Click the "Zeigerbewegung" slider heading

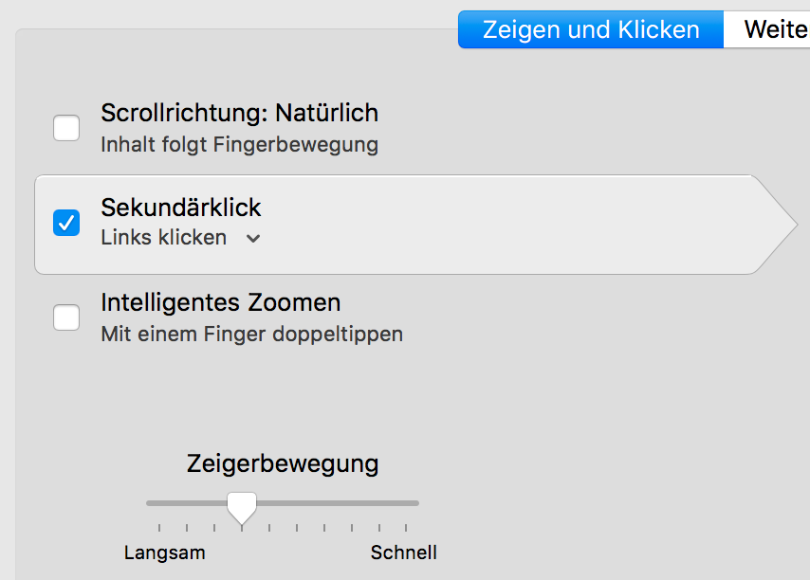pyautogui.click(x=283, y=463)
